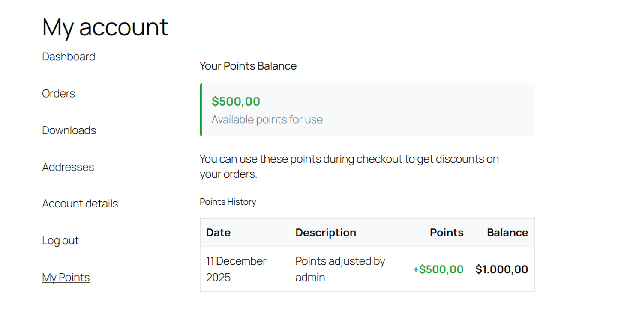
Task: Sort the table by Date column
Action: click(218, 232)
